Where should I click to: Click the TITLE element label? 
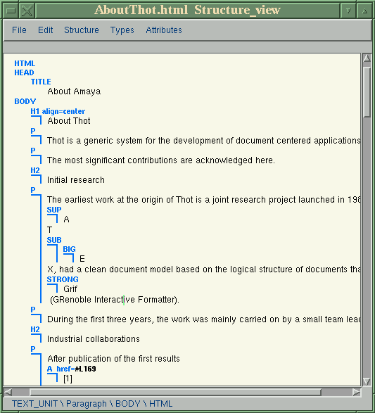(41, 82)
